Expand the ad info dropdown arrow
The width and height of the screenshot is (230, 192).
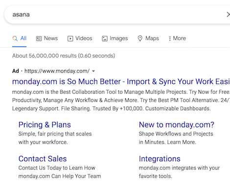[93, 72]
